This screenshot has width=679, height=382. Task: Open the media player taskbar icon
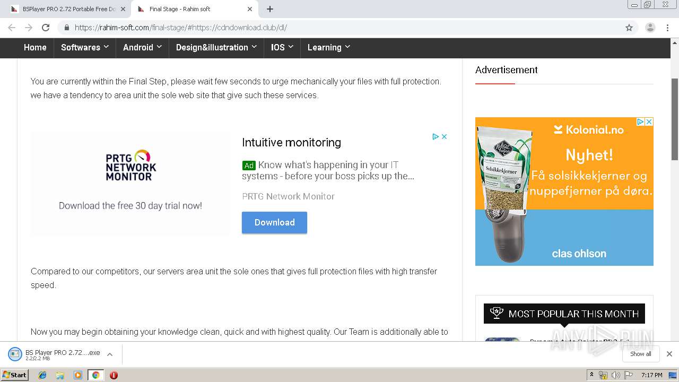tap(78, 375)
